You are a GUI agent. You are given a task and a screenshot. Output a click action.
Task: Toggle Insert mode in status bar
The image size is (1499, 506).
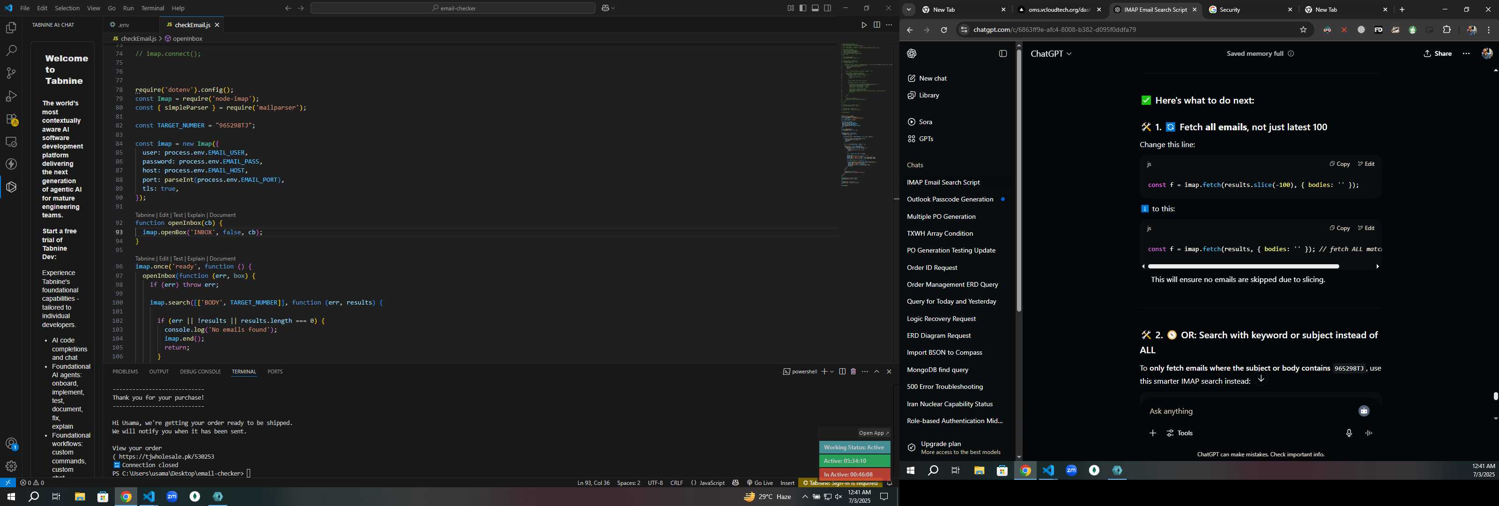click(x=787, y=483)
